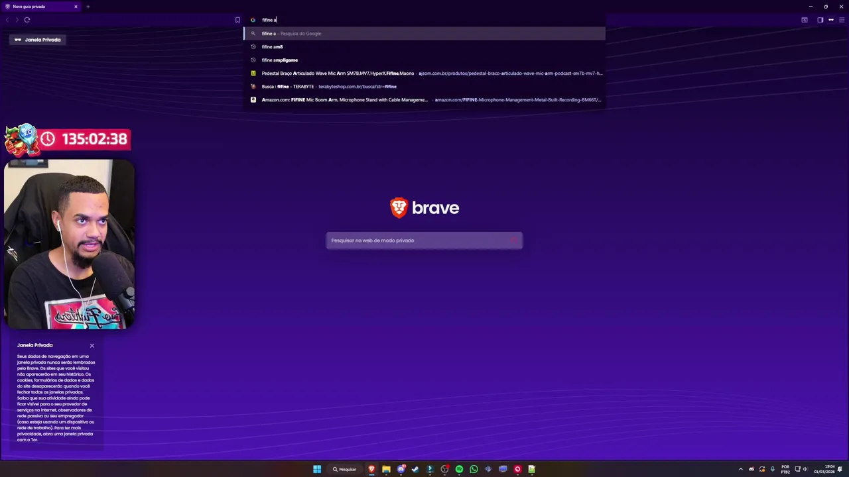Reload the page with the refresh icon
The width and height of the screenshot is (849, 477).
click(x=27, y=20)
